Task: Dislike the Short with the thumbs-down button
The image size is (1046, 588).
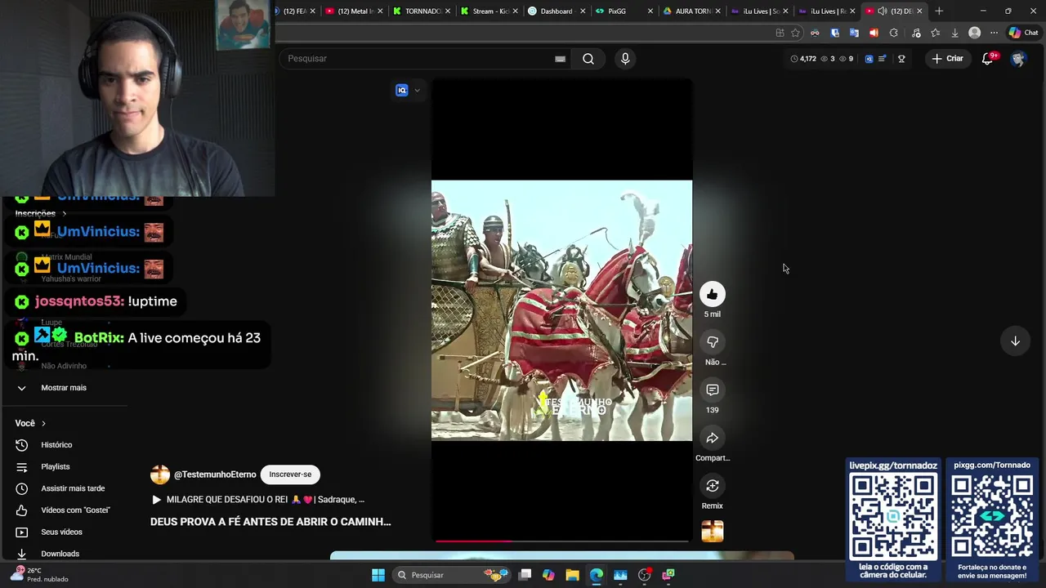Action: [x=713, y=342]
